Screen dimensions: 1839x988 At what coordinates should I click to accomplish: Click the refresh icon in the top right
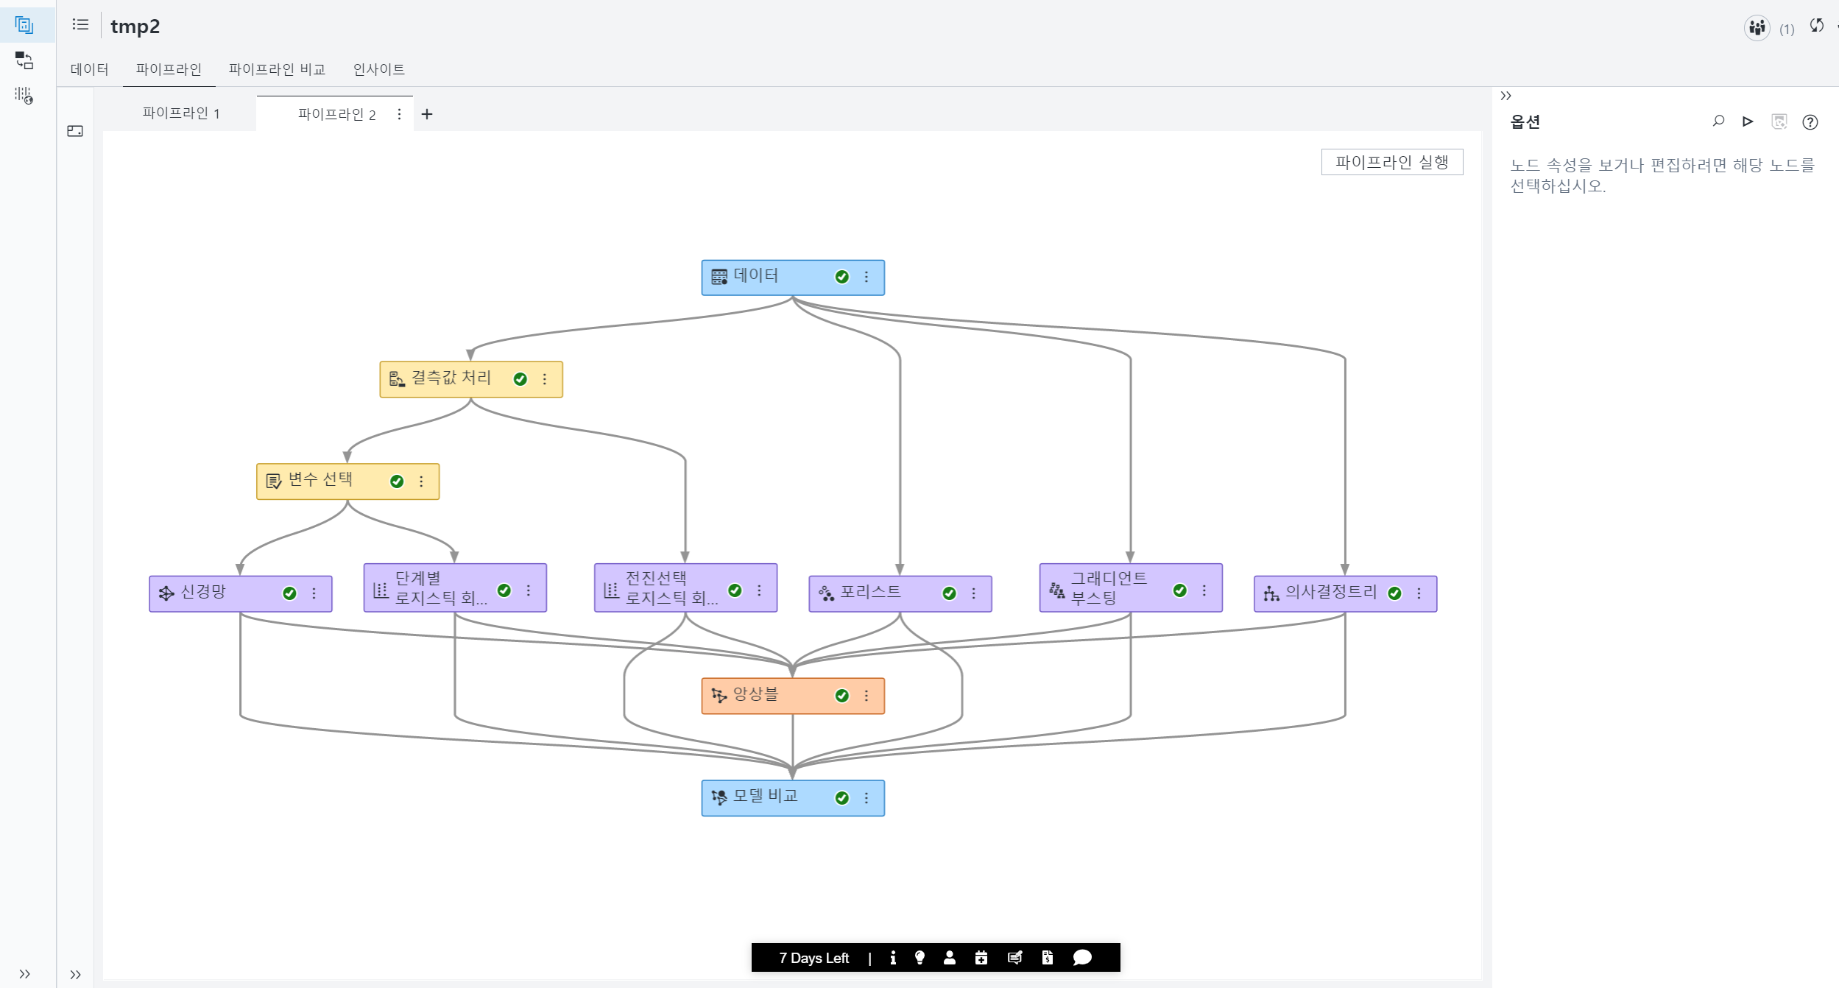click(x=1817, y=26)
